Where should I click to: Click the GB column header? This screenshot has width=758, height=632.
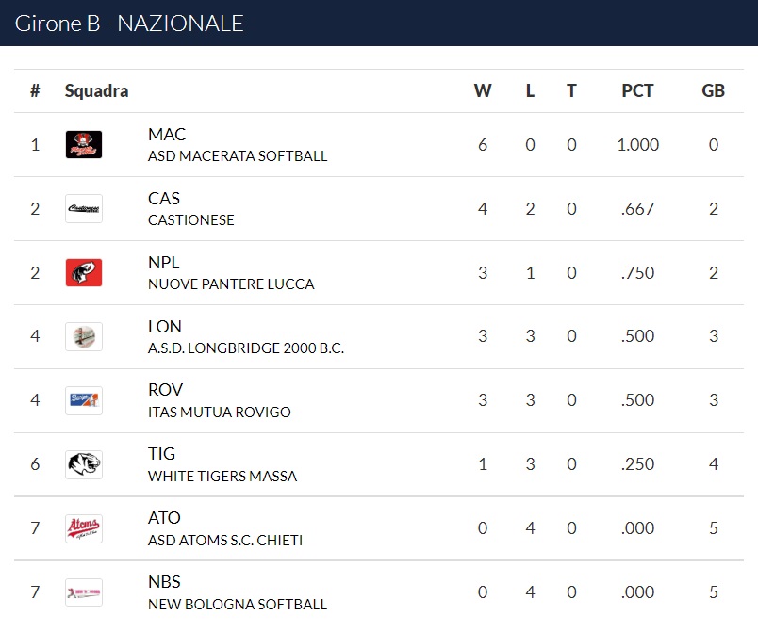[x=713, y=90]
